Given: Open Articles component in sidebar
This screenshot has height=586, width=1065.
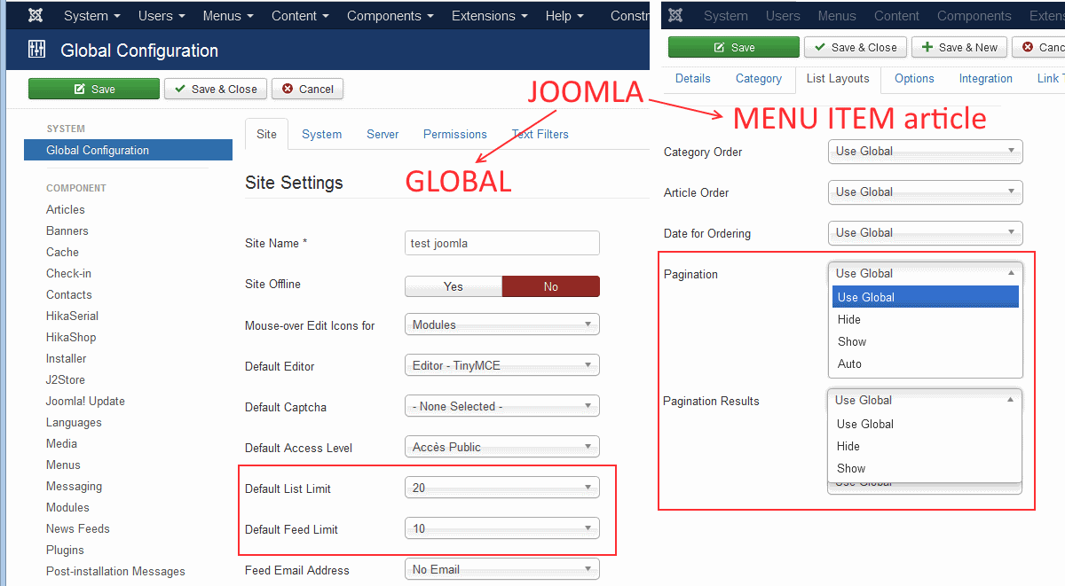Looking at the screenshot, I should (x=66, y=209).
